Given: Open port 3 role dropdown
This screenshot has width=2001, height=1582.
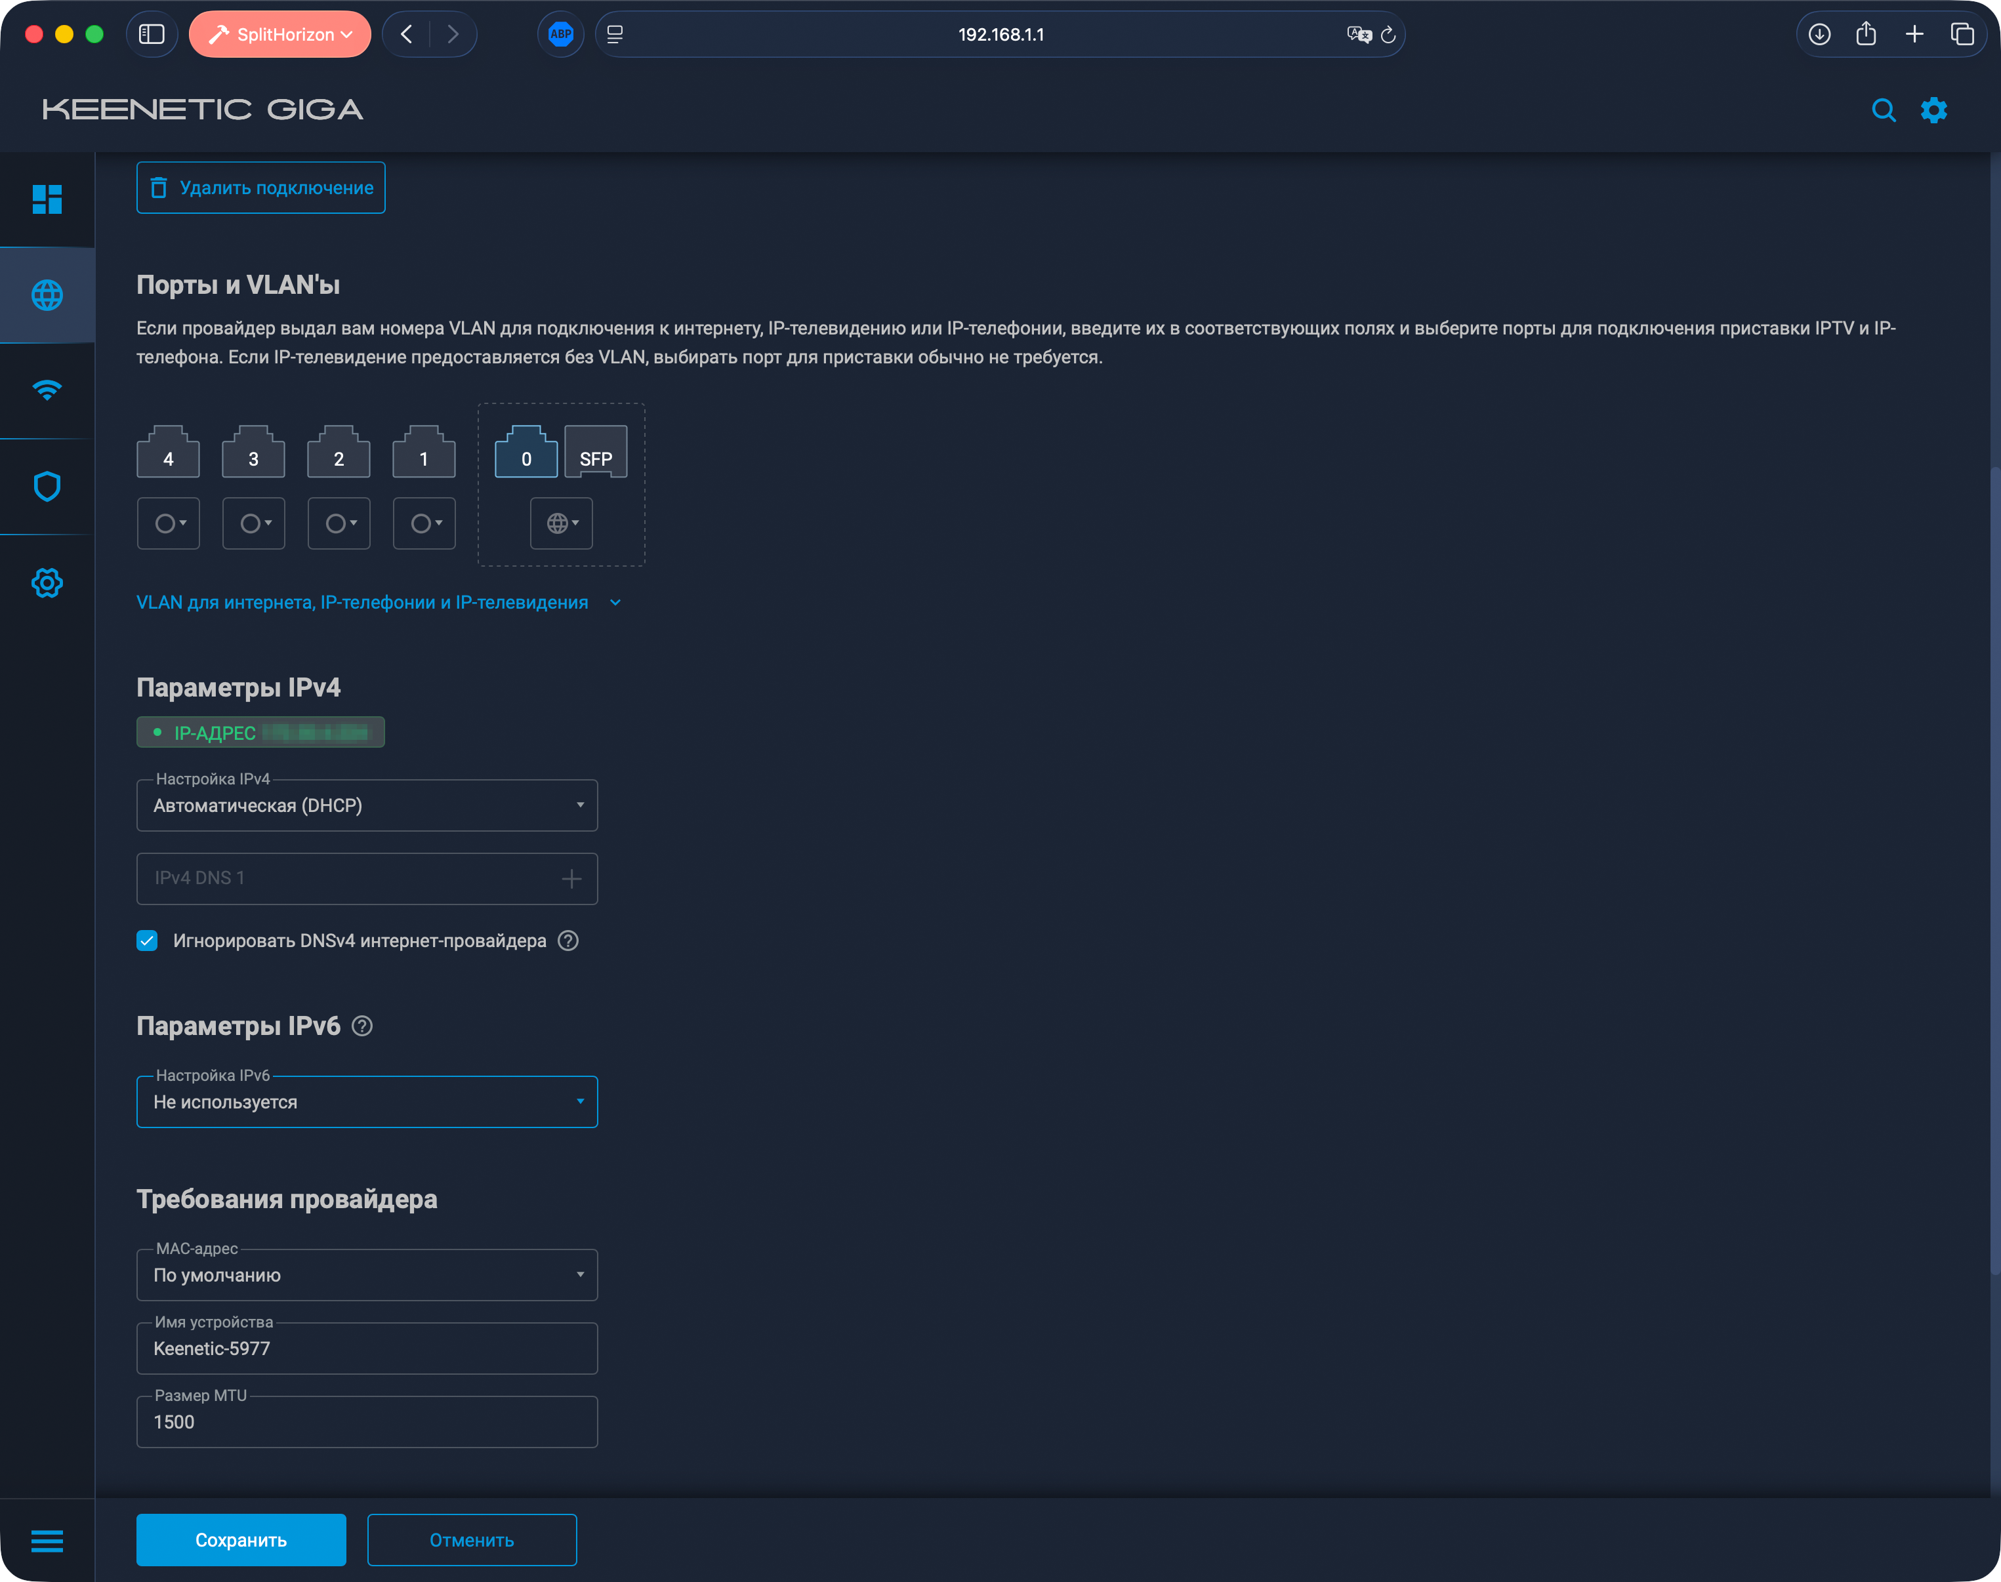Looking at the screenshot, I should pos(253,523).
